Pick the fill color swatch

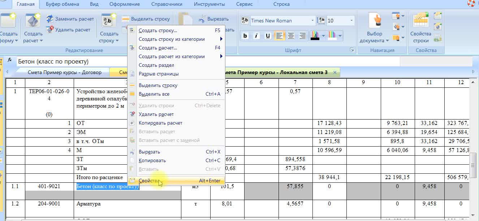[332, 35]
